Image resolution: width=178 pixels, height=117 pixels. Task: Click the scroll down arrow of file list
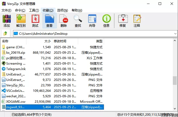175,108
